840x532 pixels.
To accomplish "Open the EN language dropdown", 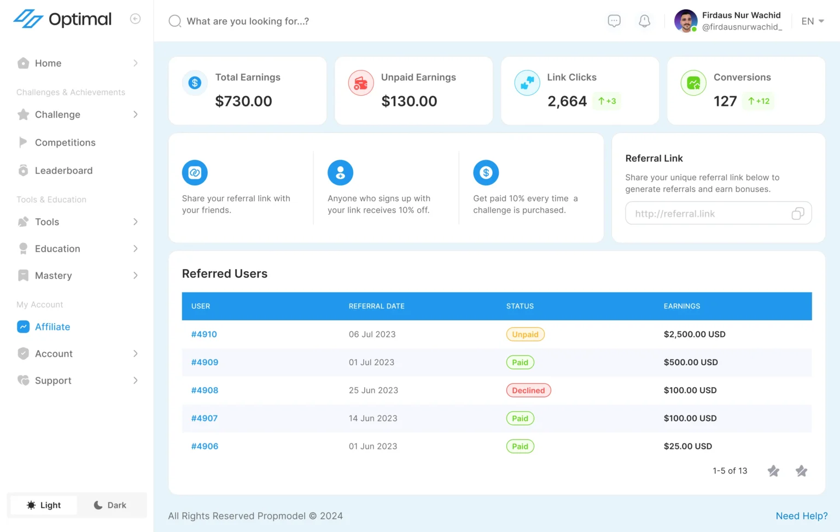I will [x=813, y=21].
